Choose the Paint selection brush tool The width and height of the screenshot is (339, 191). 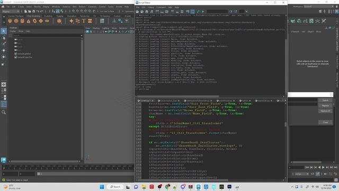[4, 44]
